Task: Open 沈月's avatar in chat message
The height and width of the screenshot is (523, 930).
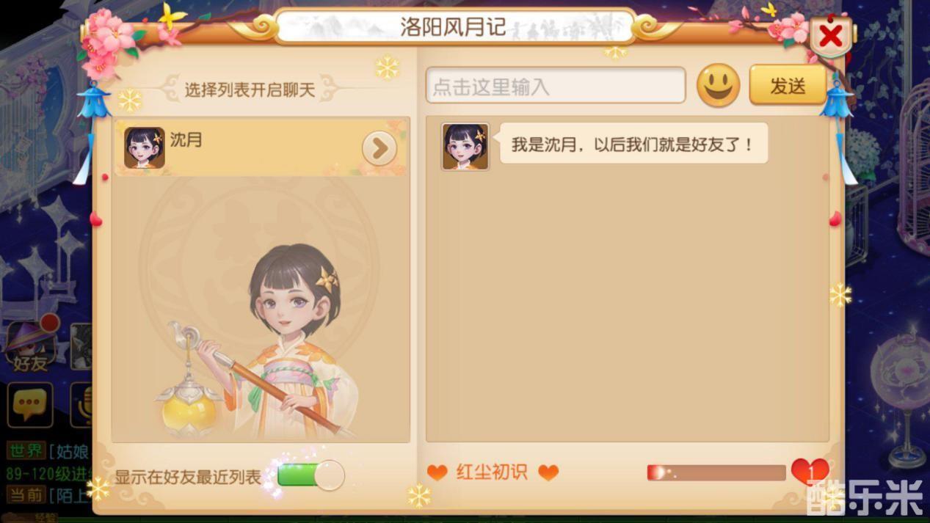Action: point(465,147)
